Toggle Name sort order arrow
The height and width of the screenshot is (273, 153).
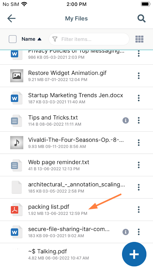point(39,39)
